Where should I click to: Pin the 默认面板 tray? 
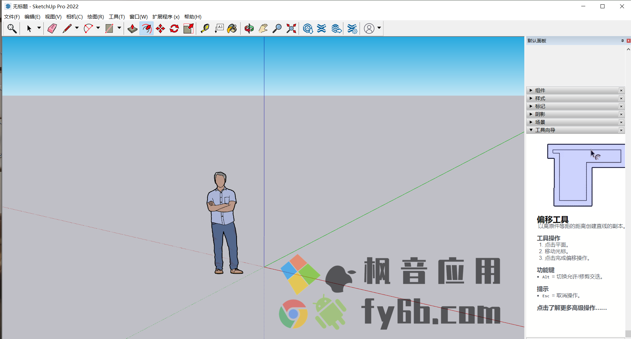(622, 41)
